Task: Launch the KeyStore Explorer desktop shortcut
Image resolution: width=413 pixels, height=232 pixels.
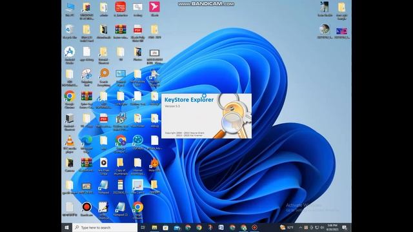Action: point(154,77)
